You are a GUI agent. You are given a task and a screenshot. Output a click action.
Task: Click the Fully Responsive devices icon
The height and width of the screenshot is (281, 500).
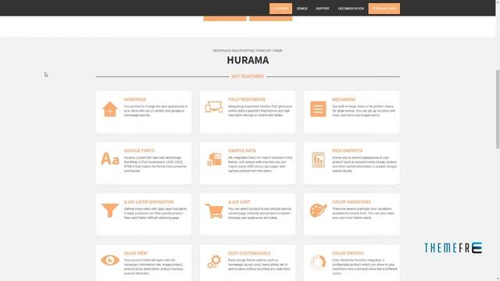(214, 107)
